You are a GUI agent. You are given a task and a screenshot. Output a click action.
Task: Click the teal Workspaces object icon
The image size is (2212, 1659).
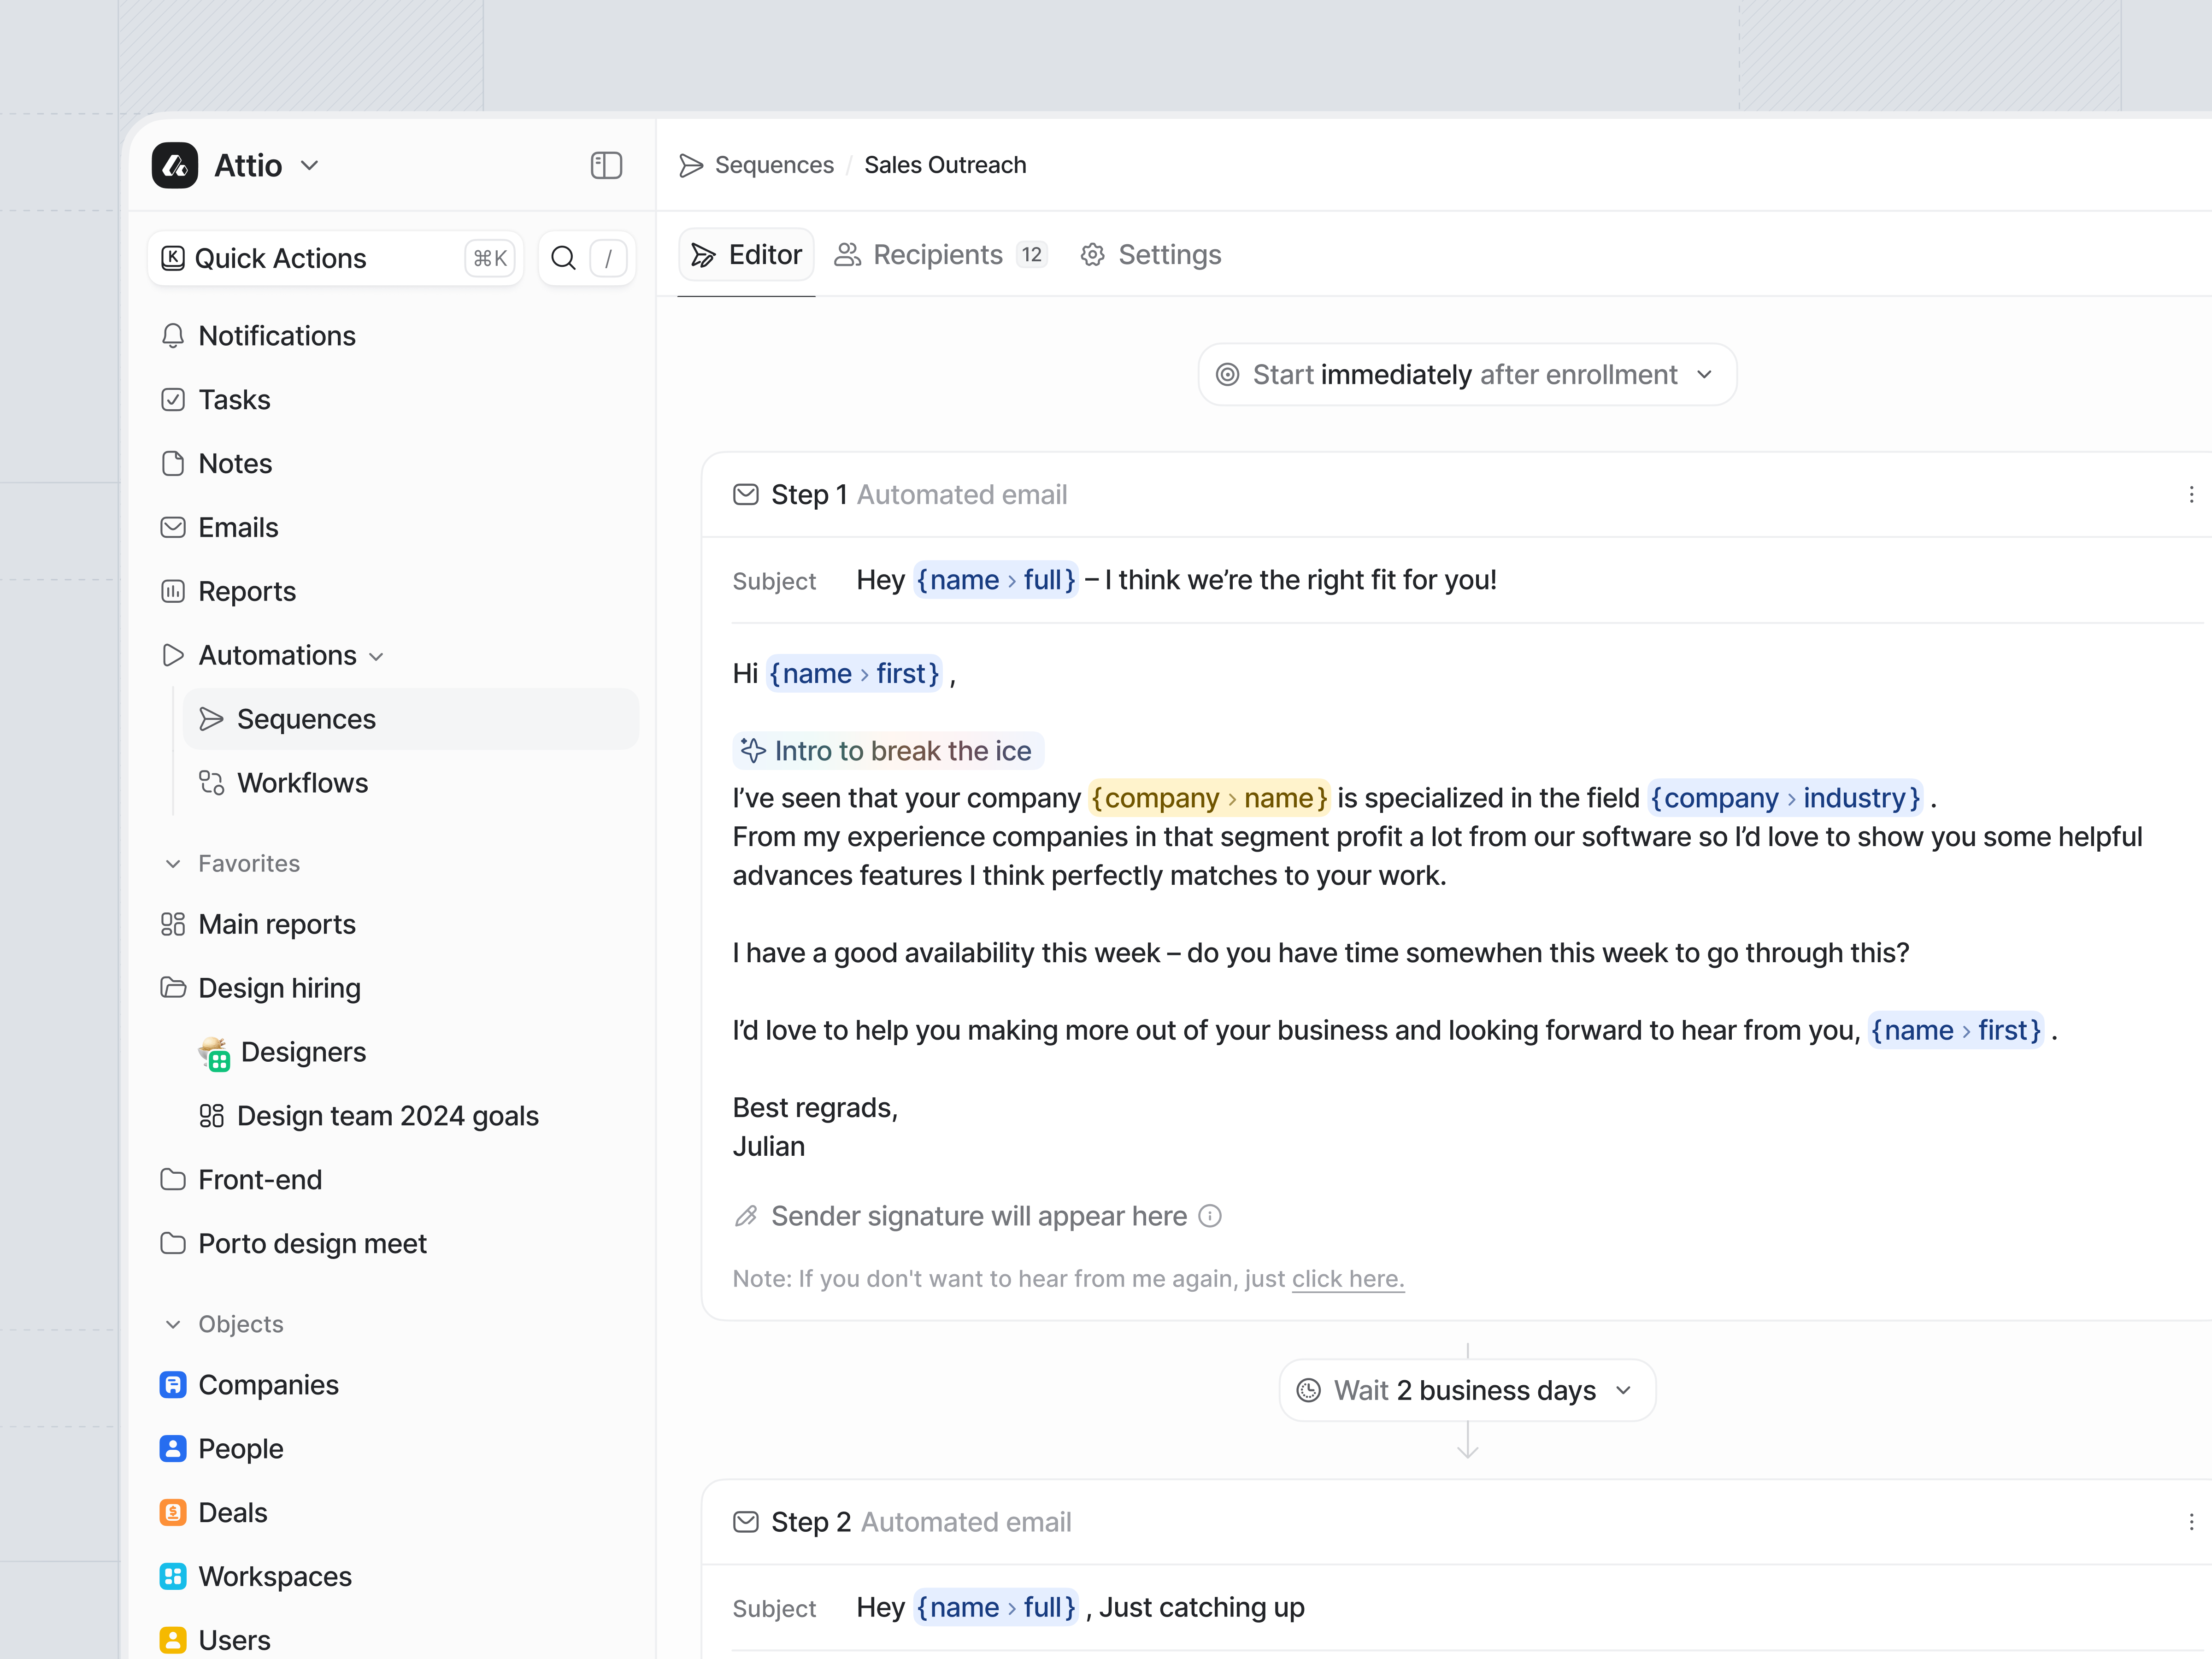click(x=173, y=1577)
